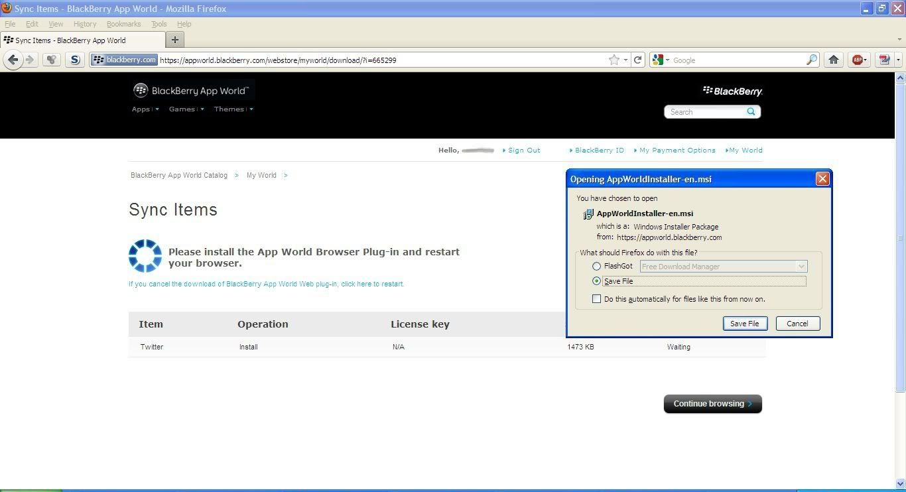
Task: Click the Operation column header
Action: click(x=263, y=324)
